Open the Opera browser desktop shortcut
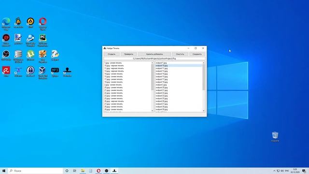Screen dimensions: 309x174 [43, 24]
